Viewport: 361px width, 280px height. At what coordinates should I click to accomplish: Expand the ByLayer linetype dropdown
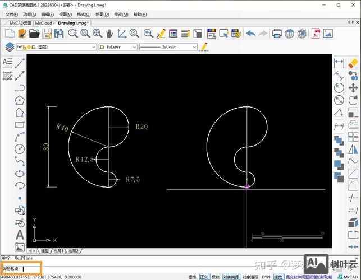coord(168,48)
